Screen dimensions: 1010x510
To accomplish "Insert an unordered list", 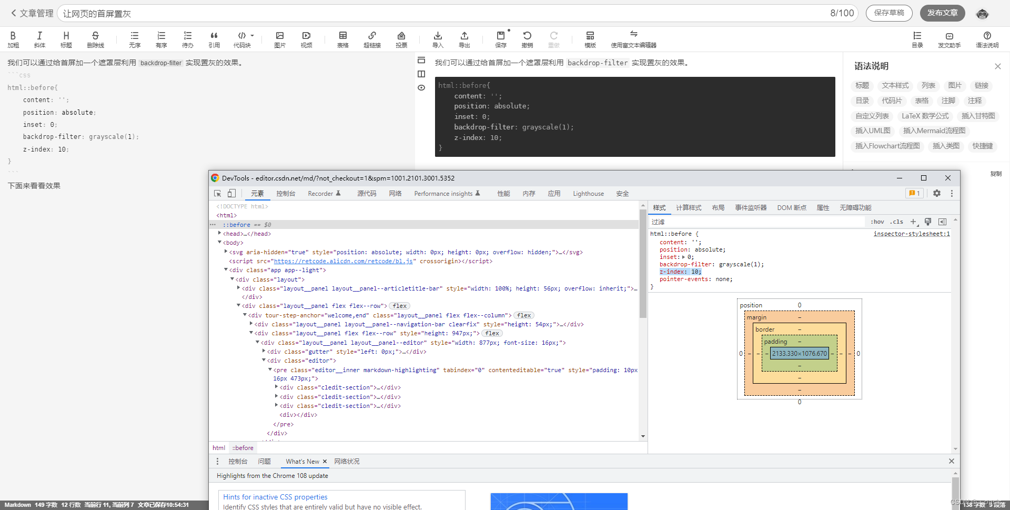I will pyautogui.click(x=135, y=39).
